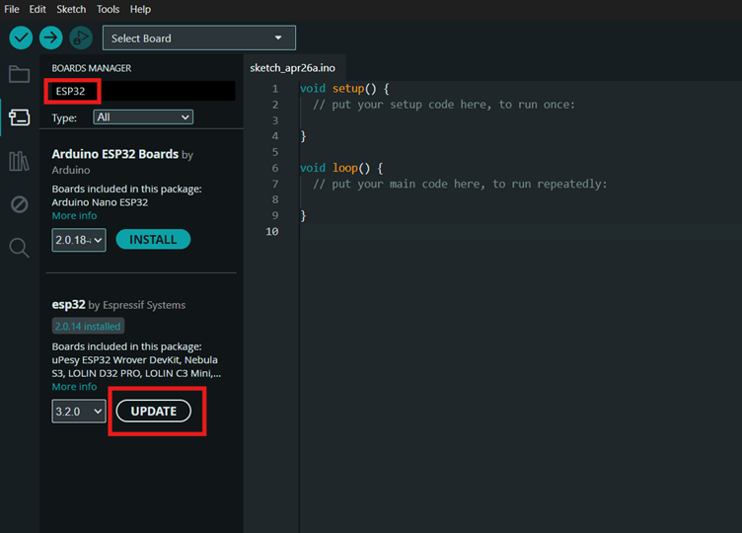Open the Sketch menu
Screen dimensions: 742x533
71,9
